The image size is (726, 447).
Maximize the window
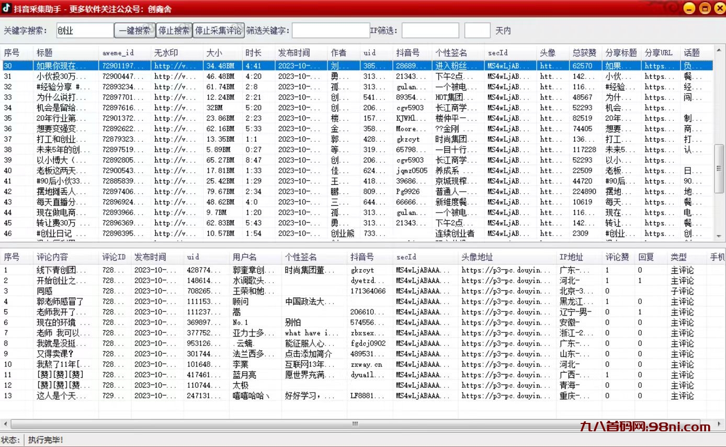(704, 8)
